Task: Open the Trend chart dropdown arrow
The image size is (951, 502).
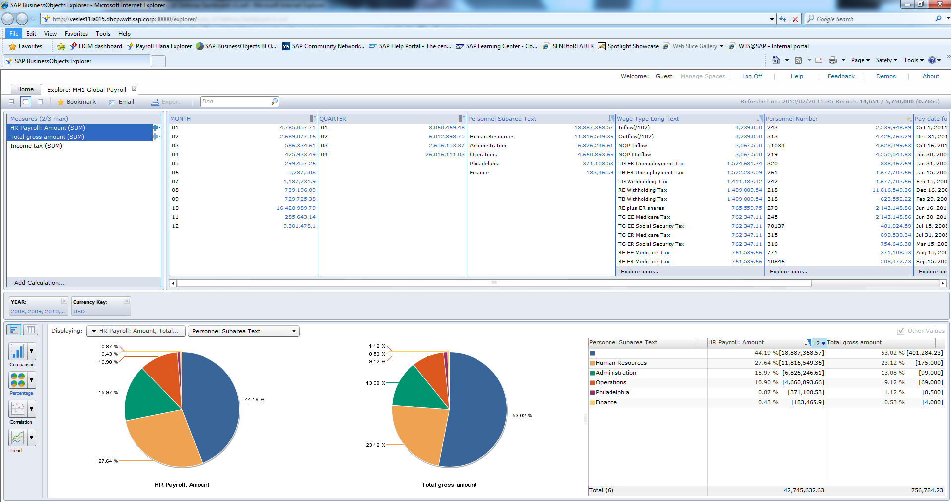Action: coord(32,438)
